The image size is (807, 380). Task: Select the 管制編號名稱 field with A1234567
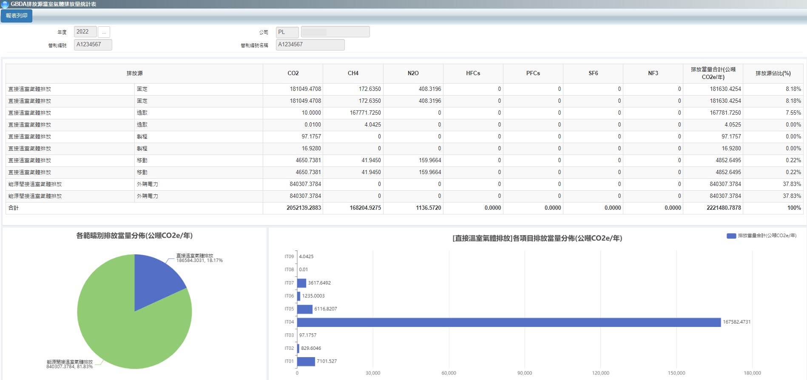[x=310, y=45]
